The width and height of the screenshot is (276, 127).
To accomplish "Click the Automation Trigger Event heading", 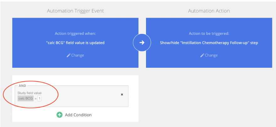I will tap(75, 11).
